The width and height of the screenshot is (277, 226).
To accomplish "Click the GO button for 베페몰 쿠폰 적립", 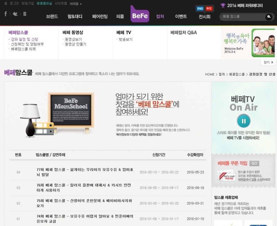I will click(x=254, y=163).
